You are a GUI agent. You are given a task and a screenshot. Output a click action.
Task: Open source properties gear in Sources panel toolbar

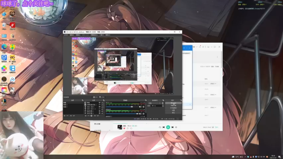(91, 116)
